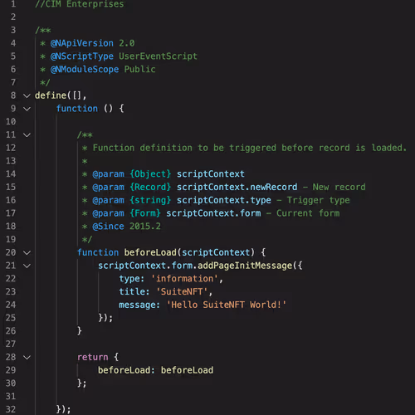The image size is (415, 415).
Task: Click the '//CIM Enterprises' comment
Action: click(80, 4)
